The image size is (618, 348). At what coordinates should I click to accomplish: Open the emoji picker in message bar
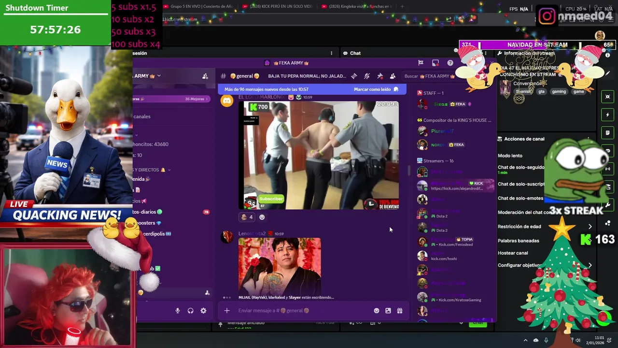377,310
